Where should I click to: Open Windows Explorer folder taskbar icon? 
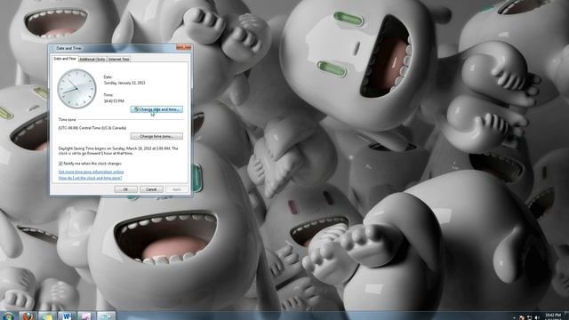[x=47, y=316]
